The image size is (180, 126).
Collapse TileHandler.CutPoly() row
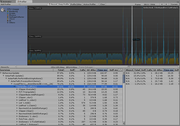[14, 86]
